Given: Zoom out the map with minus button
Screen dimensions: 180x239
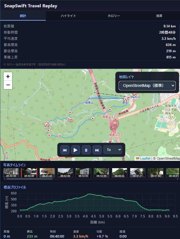Looking at the screenshot, I should (x=8, y=85).
